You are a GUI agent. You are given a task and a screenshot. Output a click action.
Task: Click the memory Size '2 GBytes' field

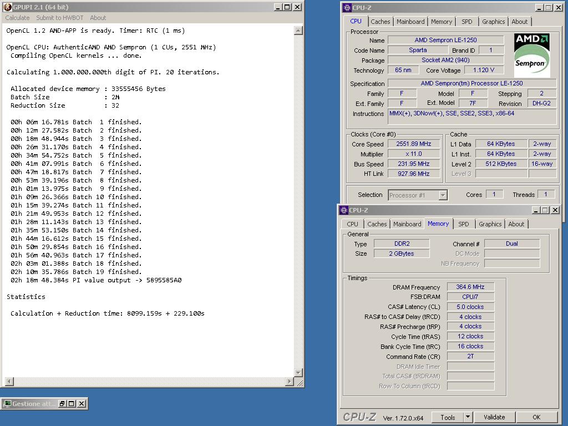[x=402, y=253]
